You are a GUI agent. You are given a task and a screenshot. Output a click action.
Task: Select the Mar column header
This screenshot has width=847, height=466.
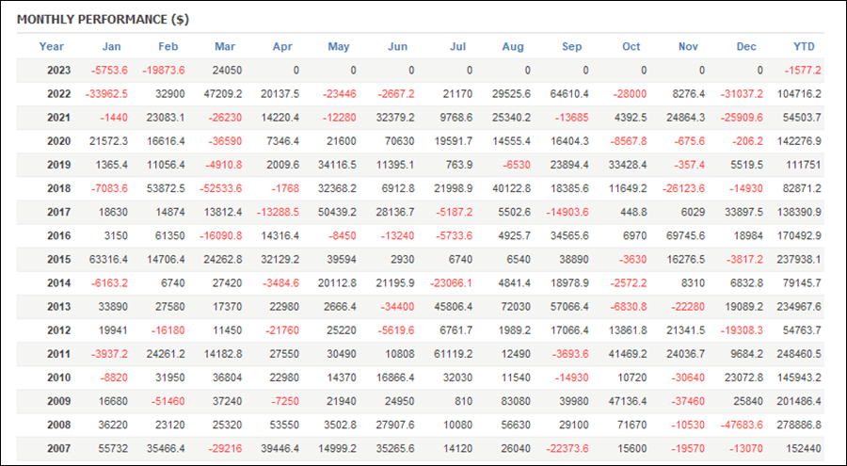point(225,46)
